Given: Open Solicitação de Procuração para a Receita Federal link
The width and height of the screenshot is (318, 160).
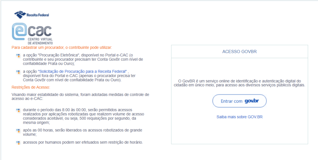Looking at the screenshot, I should [x=82, y=71].
